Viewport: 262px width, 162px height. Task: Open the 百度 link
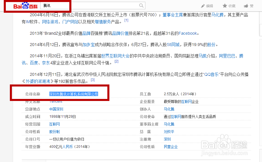coord(34,63)
